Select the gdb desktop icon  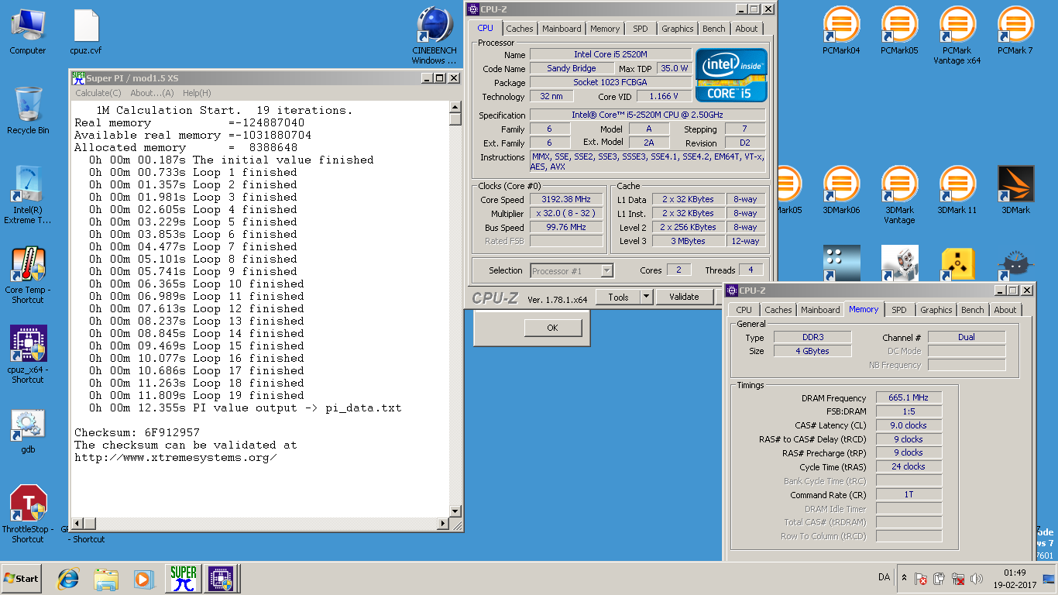(x=28, y=431)
